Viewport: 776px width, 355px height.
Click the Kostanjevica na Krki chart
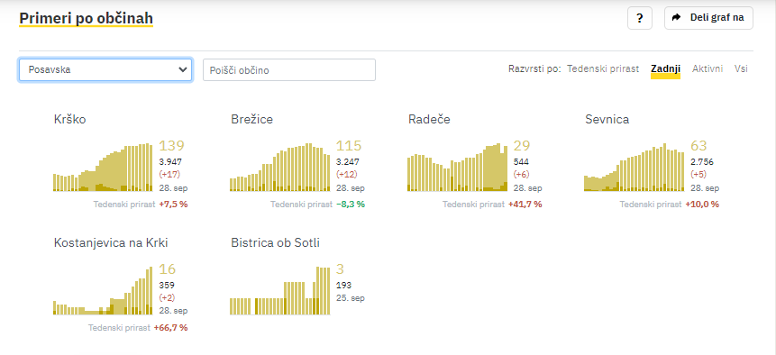(103, 291)
